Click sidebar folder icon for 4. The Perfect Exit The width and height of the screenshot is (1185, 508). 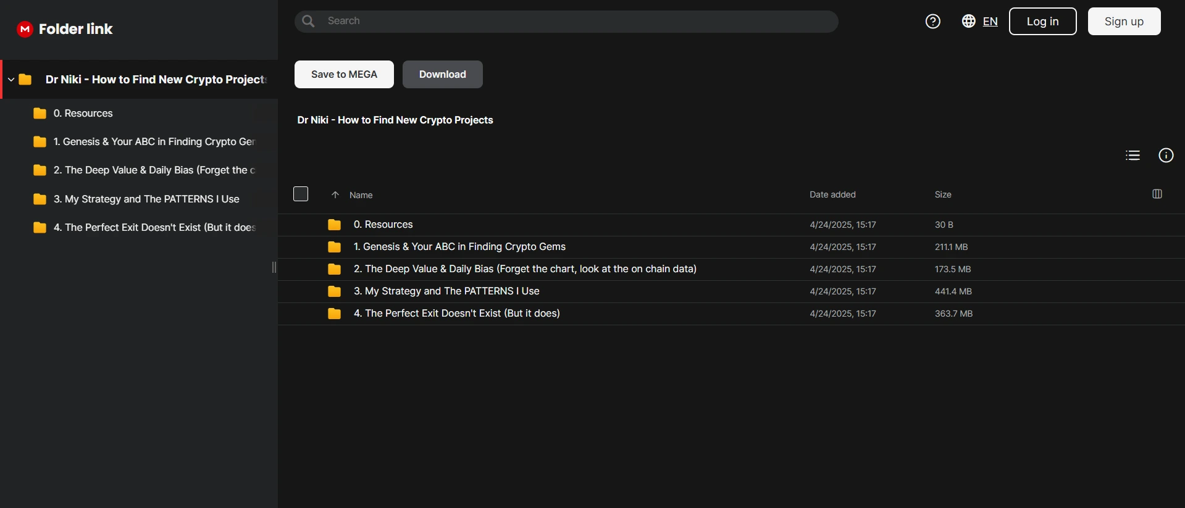point(40,227)
